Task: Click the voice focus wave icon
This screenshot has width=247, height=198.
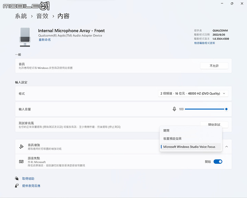Action: (x=21, y=161)
